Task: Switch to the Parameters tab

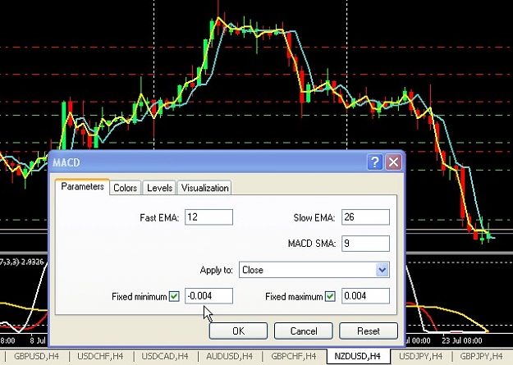Action: click(x=82, y=186)
